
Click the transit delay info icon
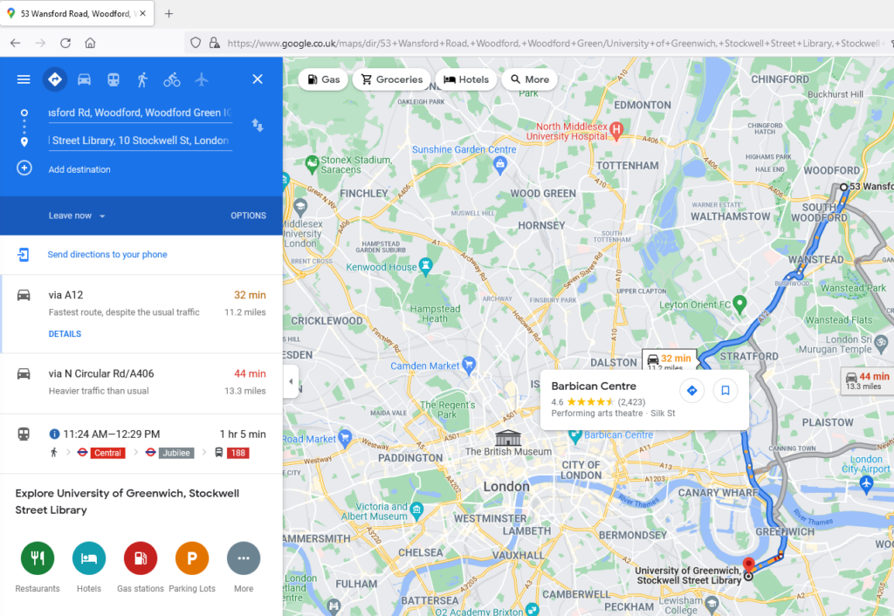pyautogui.click(x=54, y=435)
